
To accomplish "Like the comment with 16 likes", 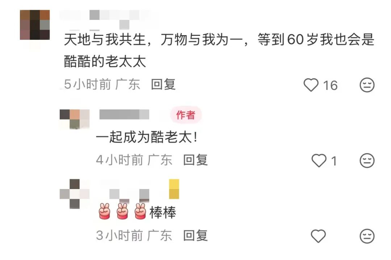I will pyautogui.click(x=311, y=85).
